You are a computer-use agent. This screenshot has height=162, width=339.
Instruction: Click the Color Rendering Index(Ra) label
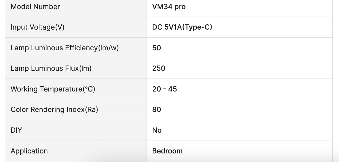click(x=54, y=109)
